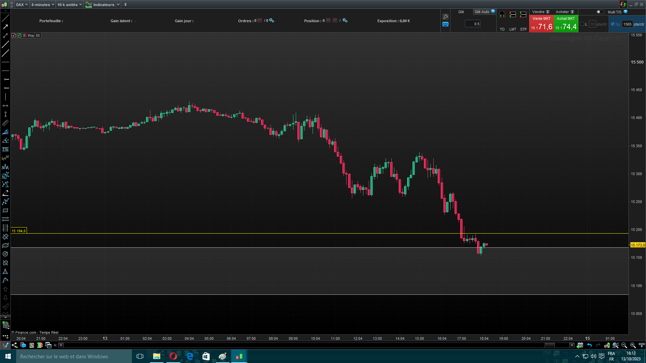646x363 pixels.
Task: Click the share chart icon
Action: click(14, 345)
